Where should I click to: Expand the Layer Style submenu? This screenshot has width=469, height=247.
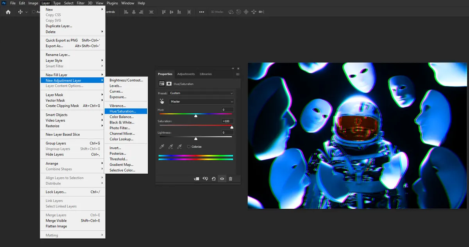(73, 61)
